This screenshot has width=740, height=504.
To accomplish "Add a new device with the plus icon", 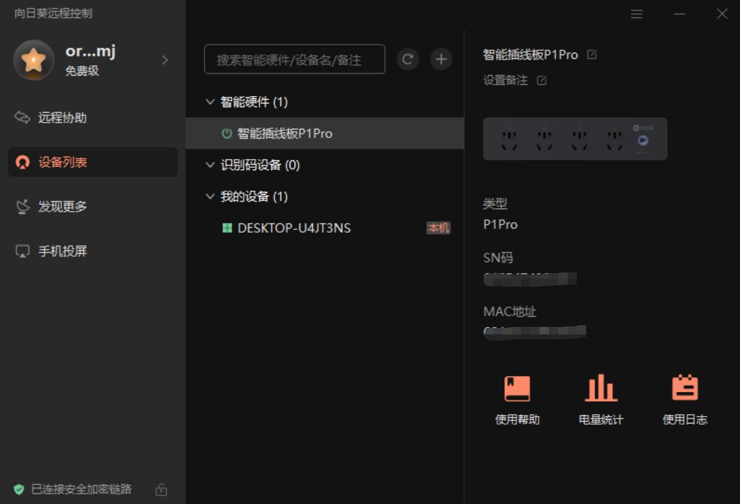I will point(440,59).
